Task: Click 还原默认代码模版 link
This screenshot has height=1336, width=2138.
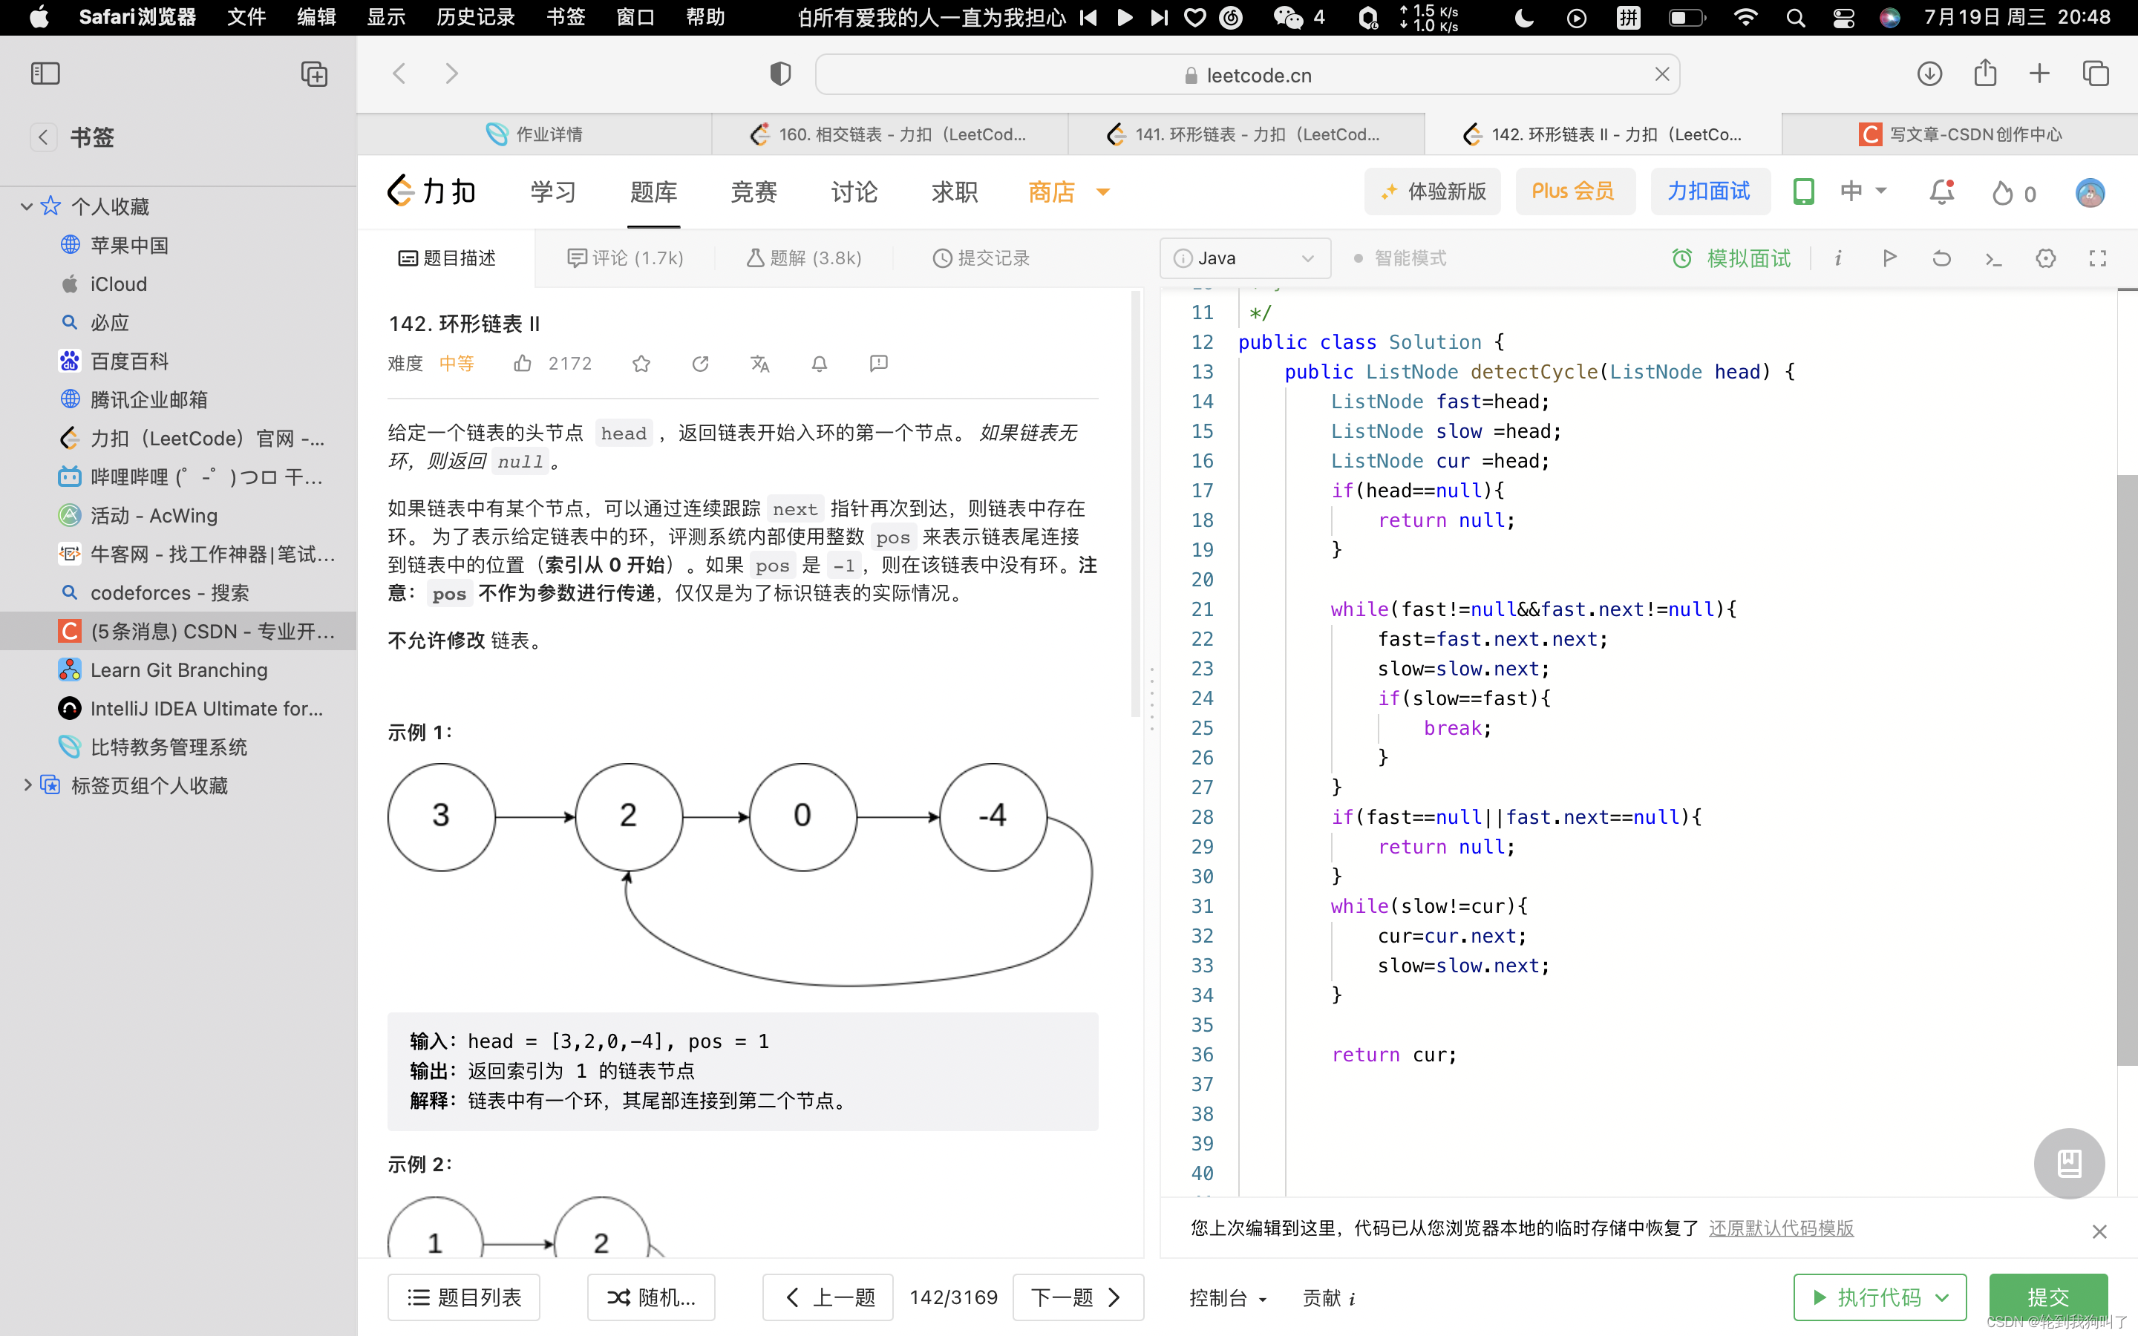Action: pos(1781,1228)
